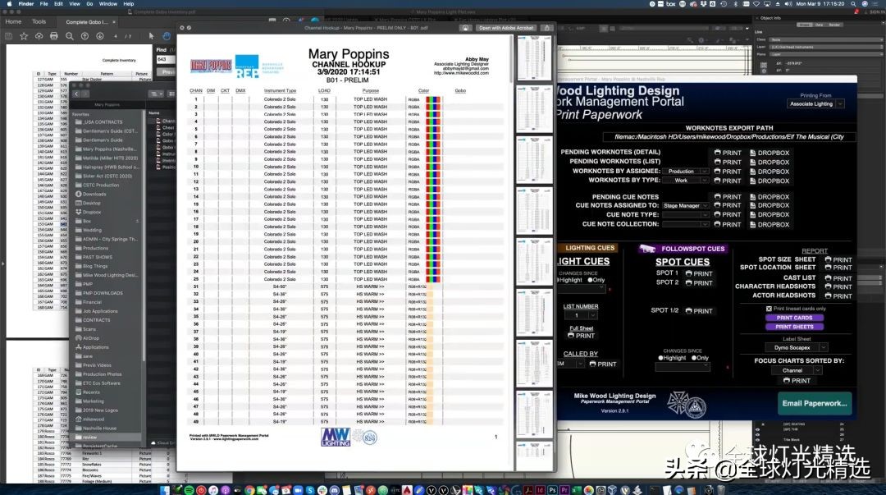The height and width of the screenshot is (495, 886).
Task: Select Only radio under followspot Changes Since
Action: click(692, 358)
